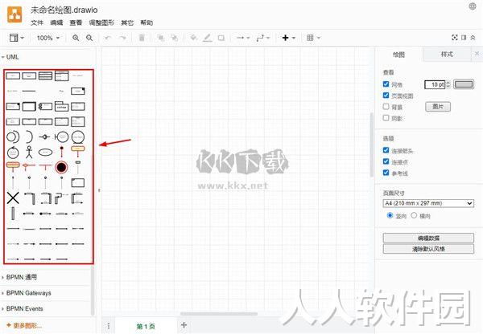
Task: Select the 竖向 portrait radio button
Action: point(390,215)
